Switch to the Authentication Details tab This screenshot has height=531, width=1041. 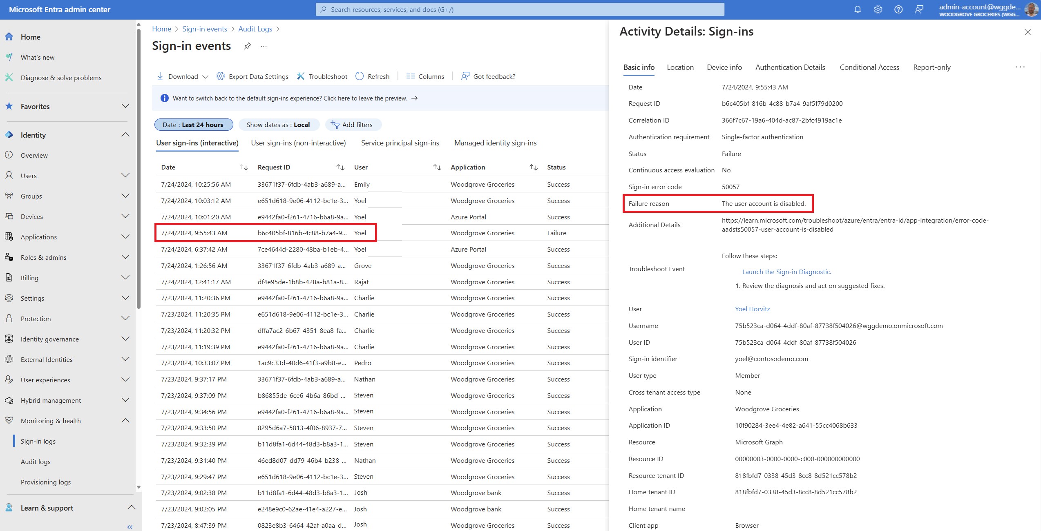pos(790,67)
